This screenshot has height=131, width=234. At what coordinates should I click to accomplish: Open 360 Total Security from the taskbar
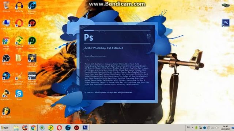51,128
